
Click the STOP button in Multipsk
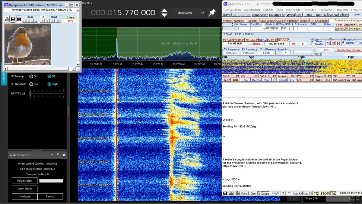(x=325, y=193)
